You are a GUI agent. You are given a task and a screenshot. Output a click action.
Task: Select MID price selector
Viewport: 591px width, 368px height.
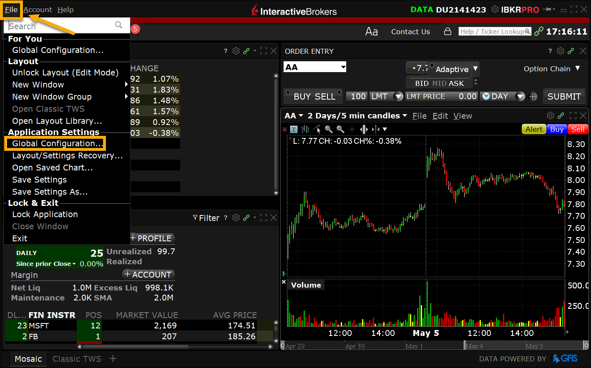[439, 83]
